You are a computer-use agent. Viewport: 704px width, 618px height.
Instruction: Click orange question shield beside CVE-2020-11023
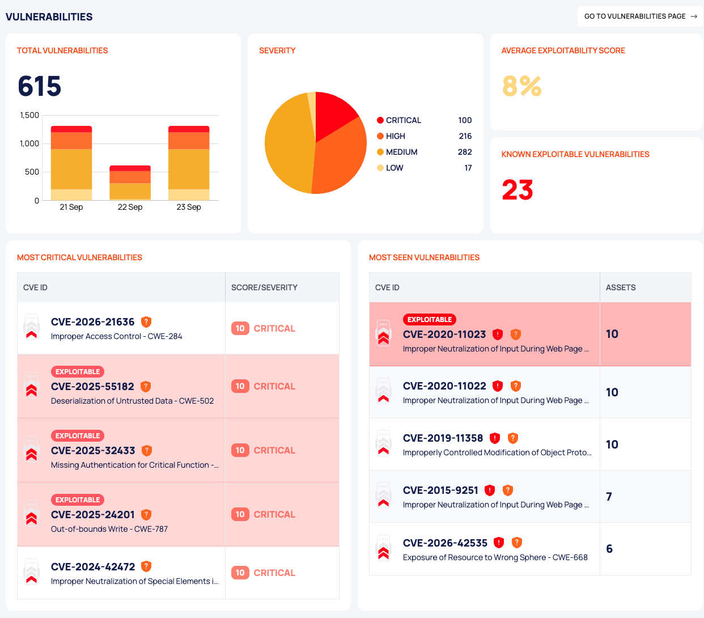click(516, 335)
